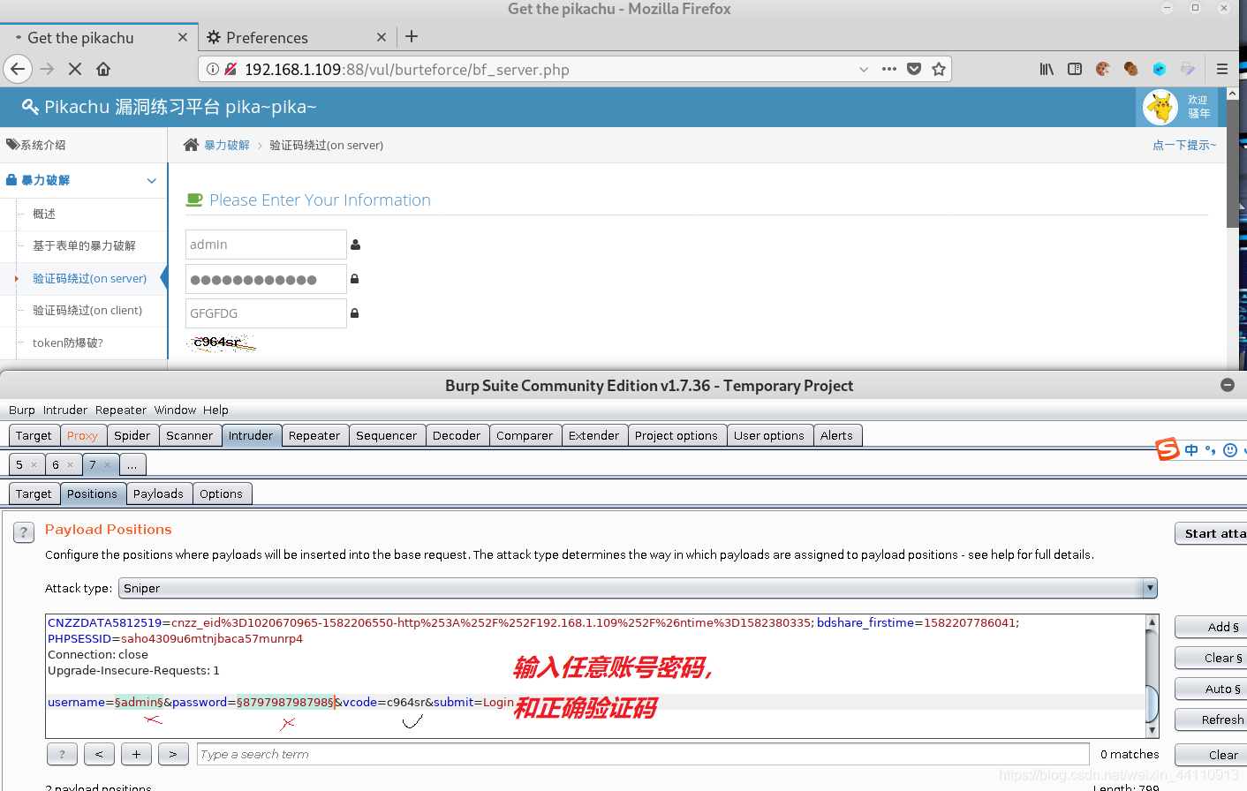
Task: Open the Repeater menu in Burp menu bar
Action: point(121,410)
